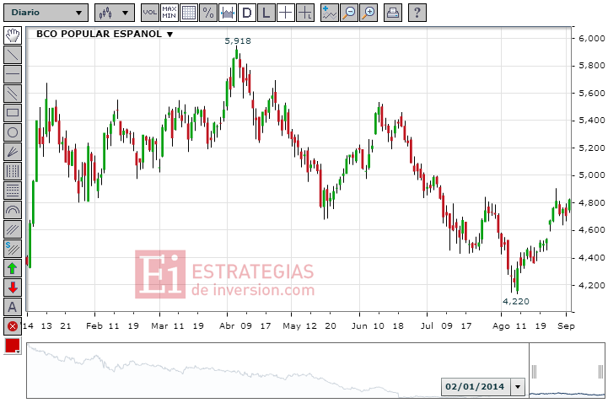The width and height of the screenshot is (608, 403).
Task: Select the circle drawing tool
Action: click(x=13, y=132)
